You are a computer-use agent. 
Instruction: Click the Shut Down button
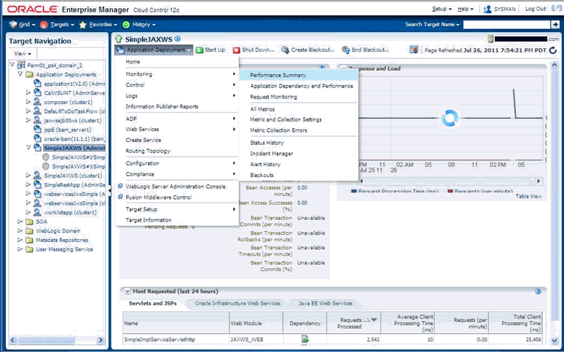pyautogui.click(x=254, y=50)
